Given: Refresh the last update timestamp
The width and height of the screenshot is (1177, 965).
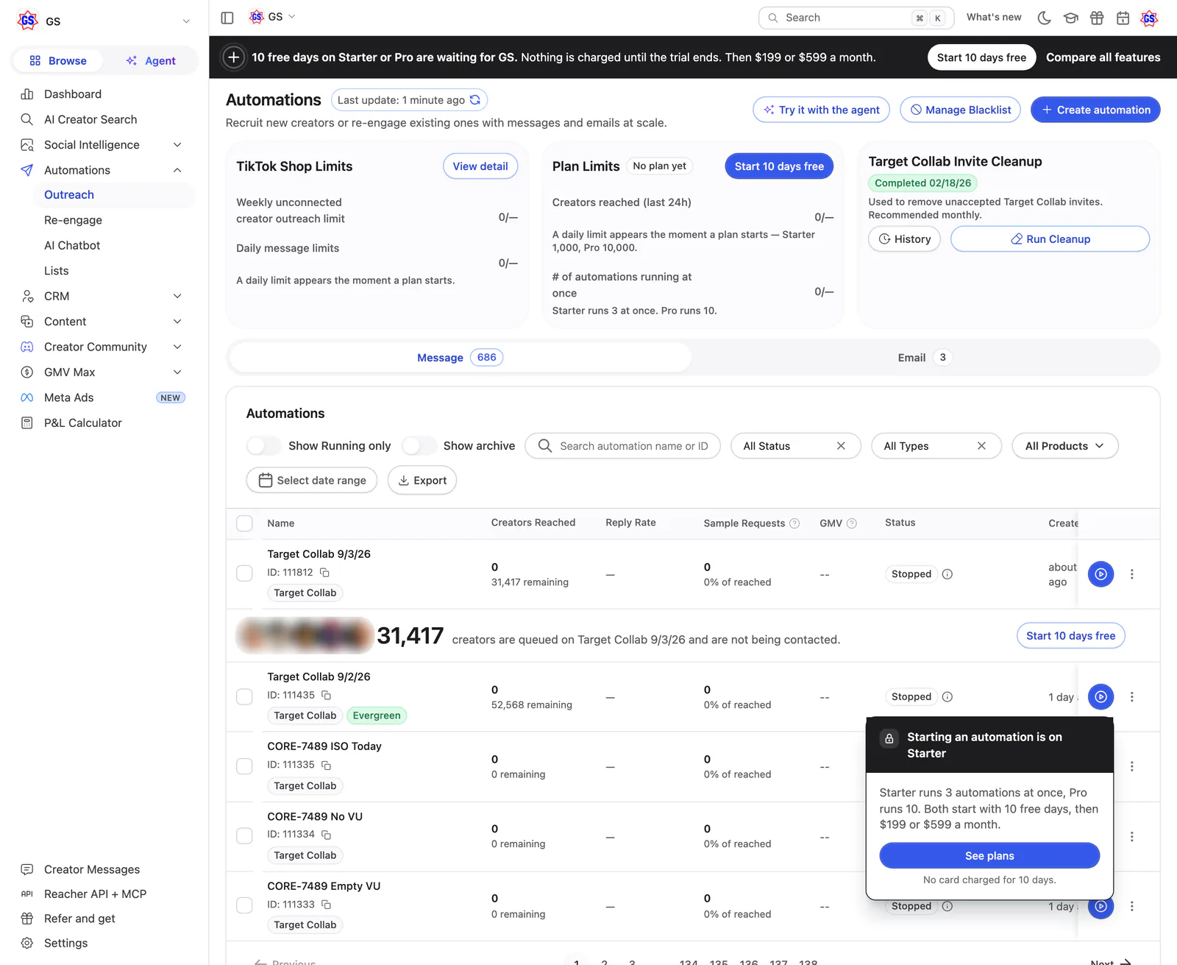Looking at the screenshot, I should [x=475, y=100].
